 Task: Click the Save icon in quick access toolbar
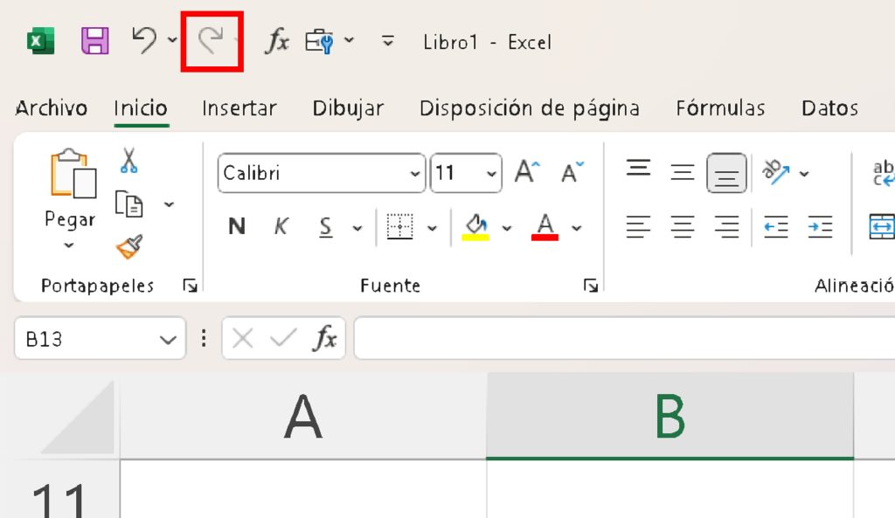point(94,41)
